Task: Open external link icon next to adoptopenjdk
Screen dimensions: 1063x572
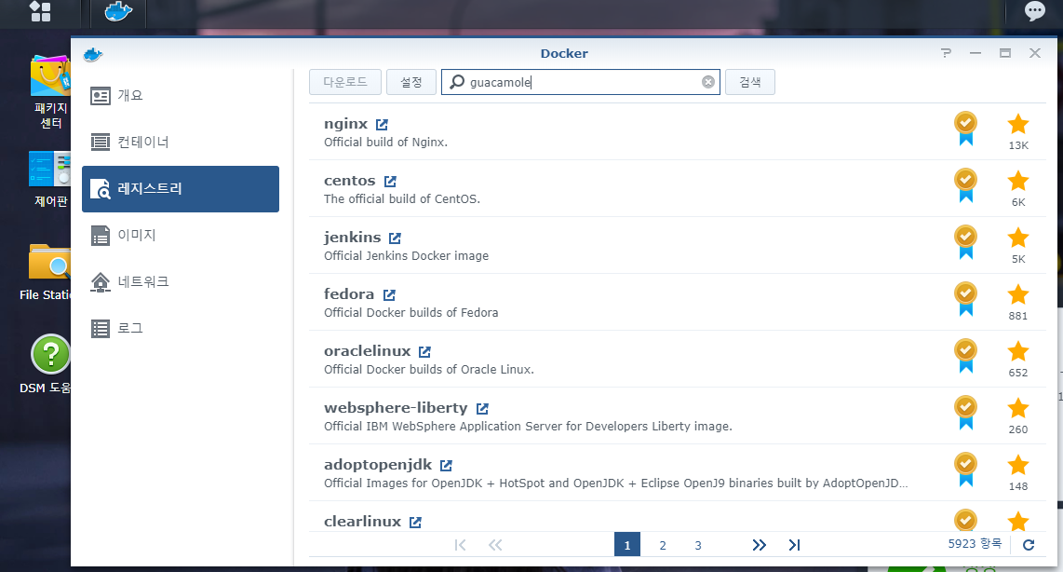Action: [x=446, y=466]
